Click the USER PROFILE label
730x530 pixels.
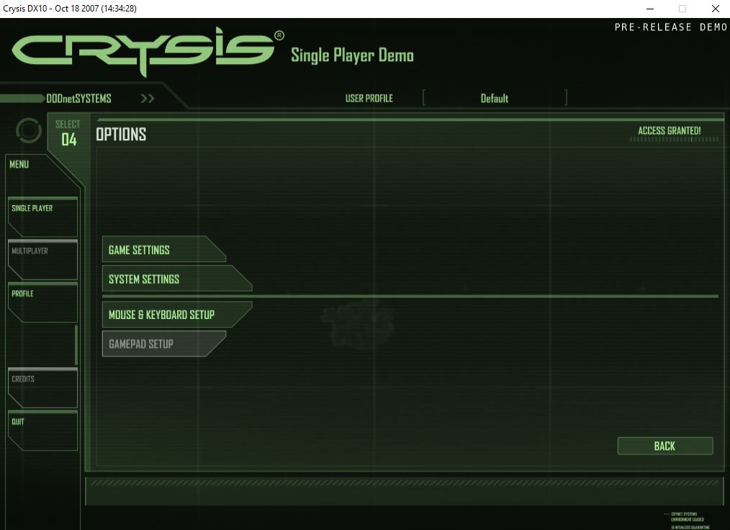[x=369, y=98]
